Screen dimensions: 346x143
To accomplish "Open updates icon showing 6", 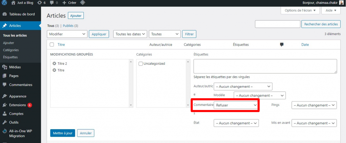I will (x=40, y=3).
